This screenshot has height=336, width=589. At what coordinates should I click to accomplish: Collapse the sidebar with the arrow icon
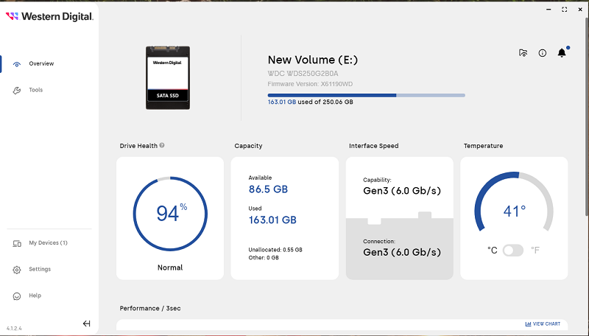coord(87,323)
